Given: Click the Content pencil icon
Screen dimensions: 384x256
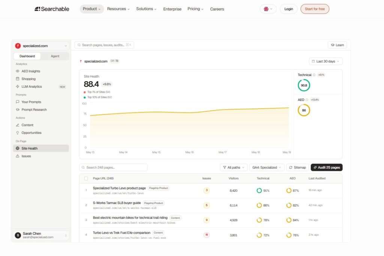Looking at the screenshot, I should 18,125.
